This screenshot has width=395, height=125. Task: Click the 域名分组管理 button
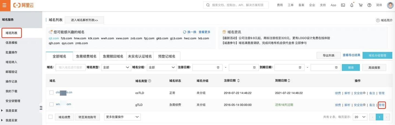[x=377, y=55]
